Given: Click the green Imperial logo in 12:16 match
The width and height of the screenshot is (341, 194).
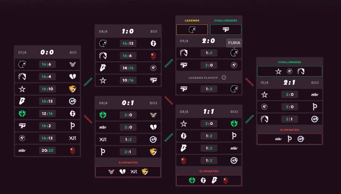Looking at the screenshot, I should click(22, 113).
